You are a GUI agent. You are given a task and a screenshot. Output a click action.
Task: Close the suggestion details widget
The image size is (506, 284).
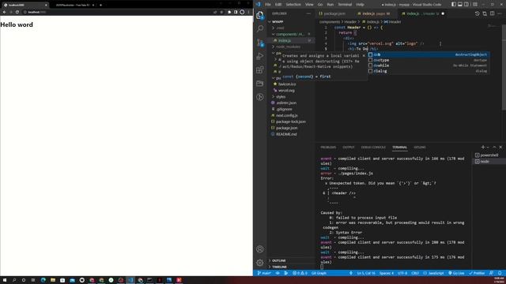[364, 56]
